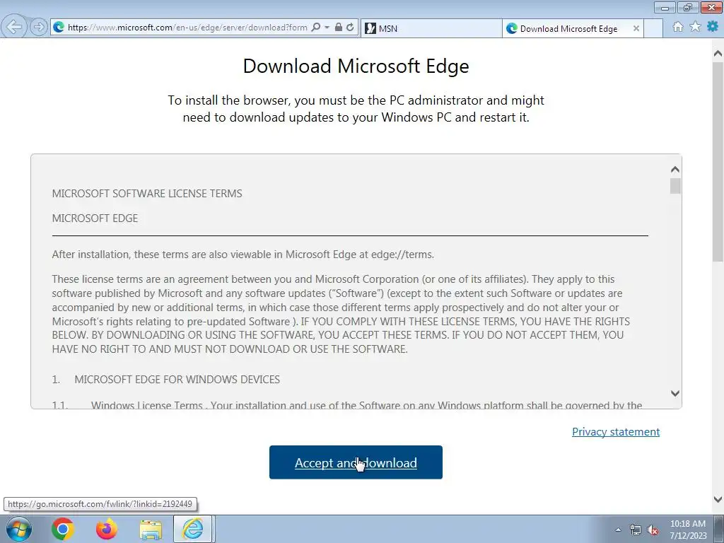Open the Privacy statement link
The image size is (724, 543).
tap(616, 432)
